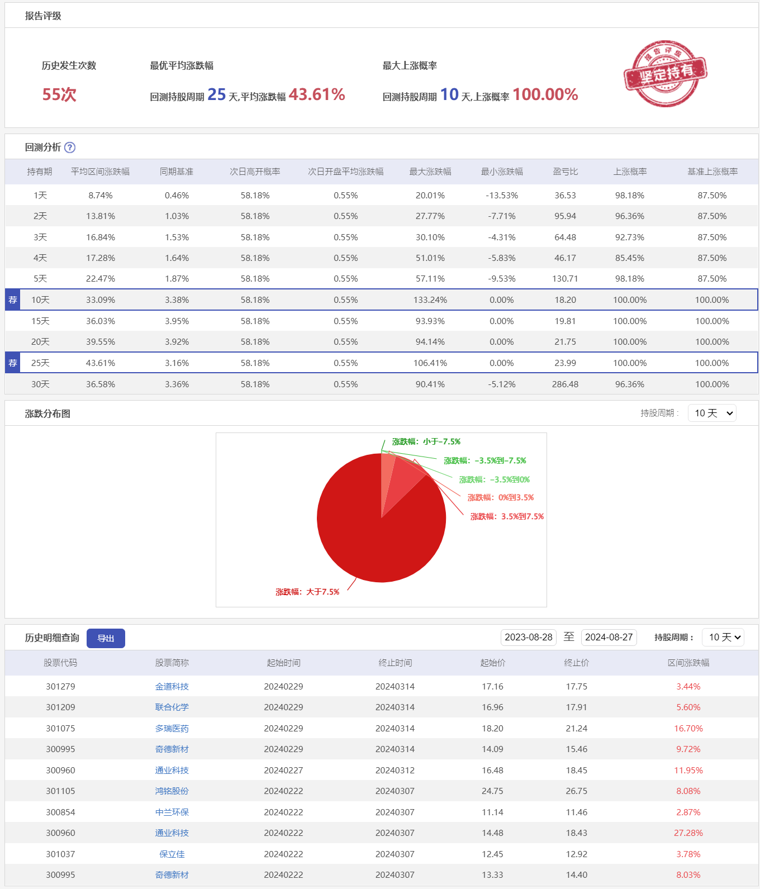This screenshot has width=760, height=889.
Task: Select the 30天 holding period row label
Action: pyautogui.click(x=40, y=384)
